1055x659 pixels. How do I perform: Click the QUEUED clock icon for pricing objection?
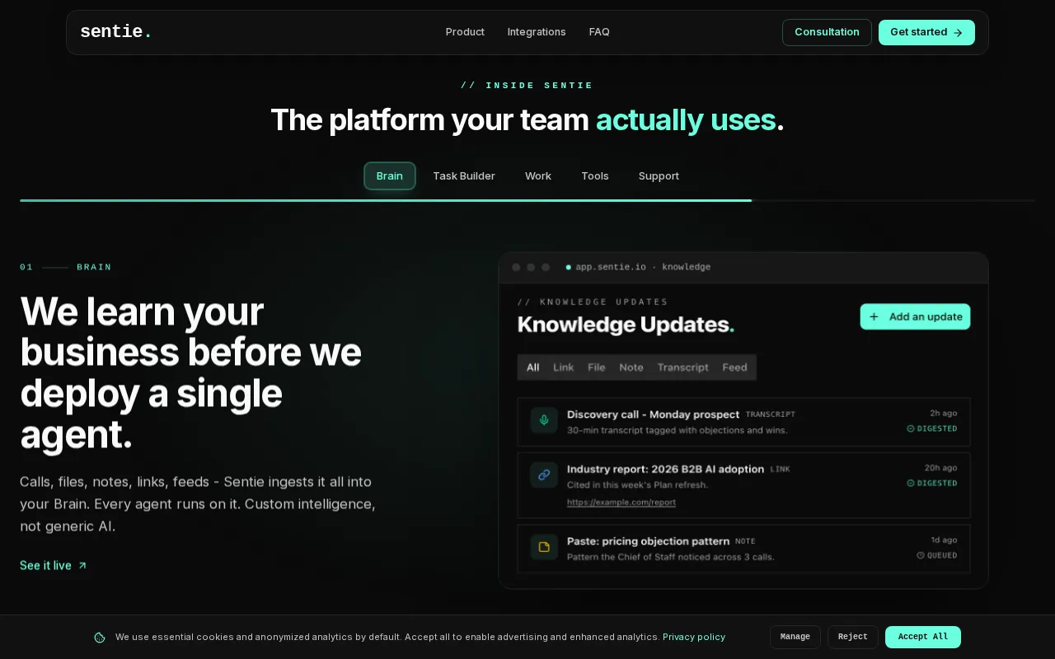click(x=921, y=555)
